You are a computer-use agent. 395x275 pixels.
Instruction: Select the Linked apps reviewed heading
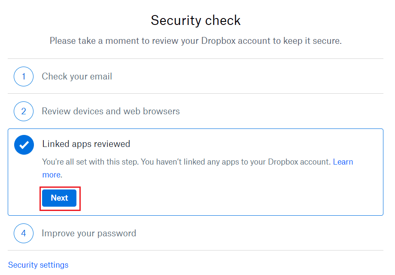(86, 144)
